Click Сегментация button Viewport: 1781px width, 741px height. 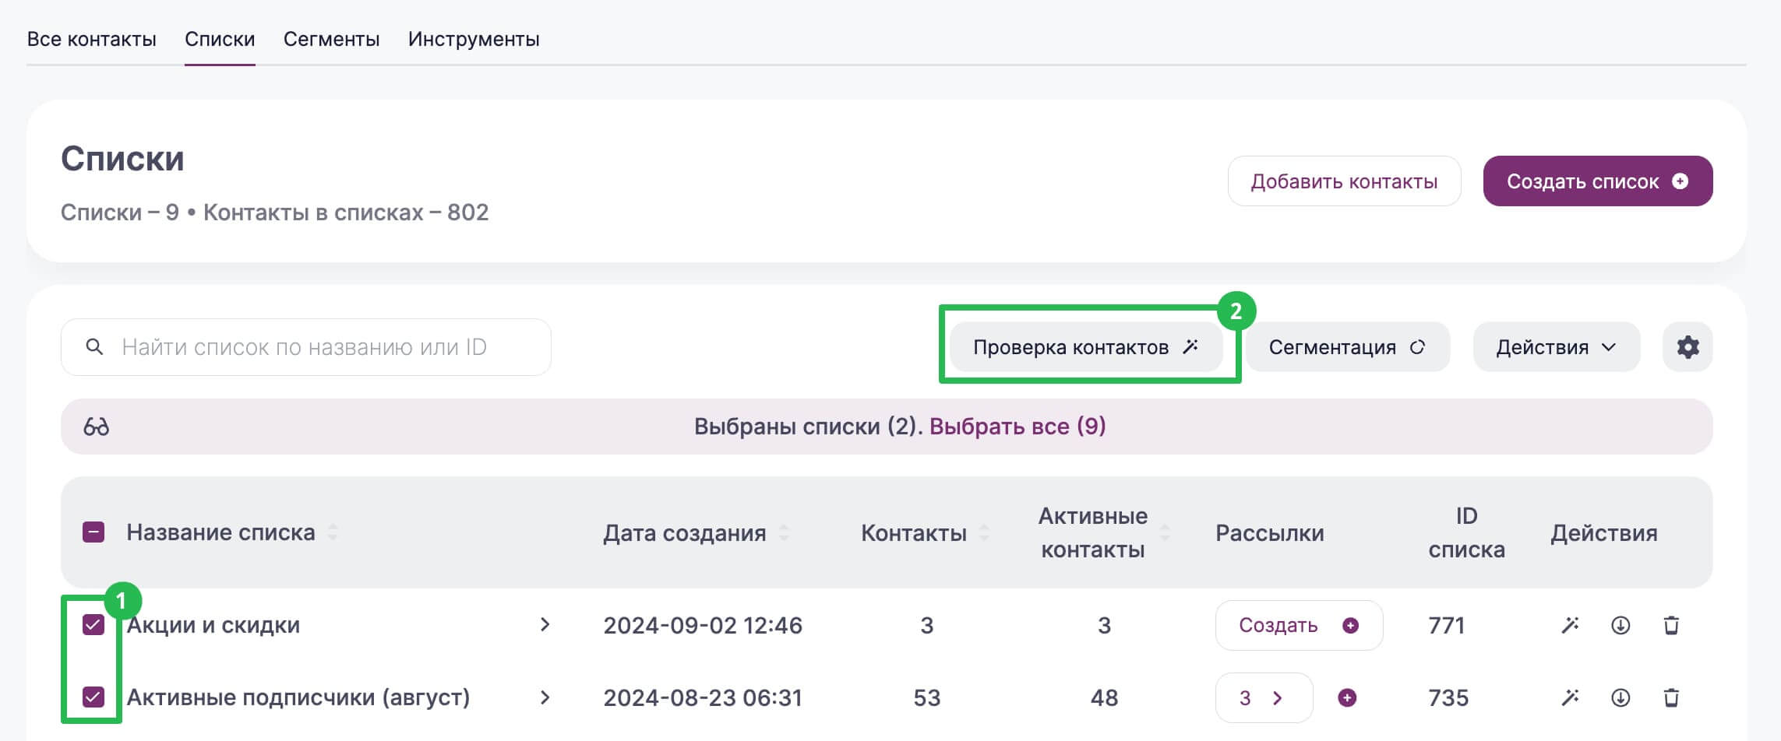pos(1347,347)
